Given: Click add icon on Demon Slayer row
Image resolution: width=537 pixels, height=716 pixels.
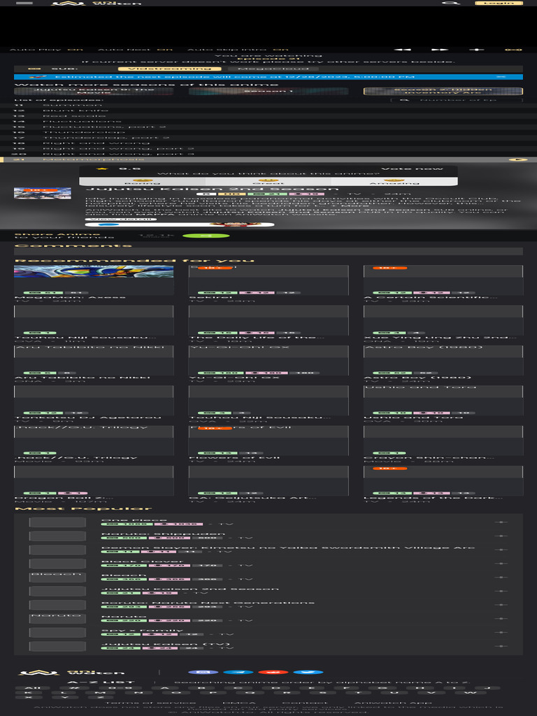Looking at the screenshot, I should pyautogui.click(x=501, y=550).
